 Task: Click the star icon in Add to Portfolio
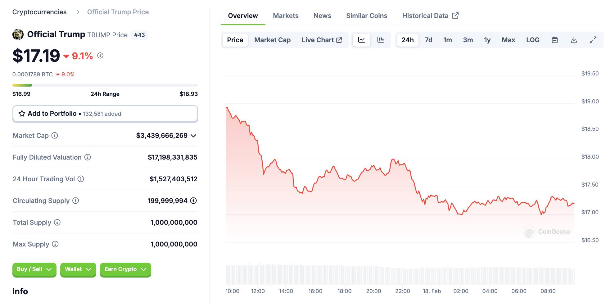tap(22, 114)
